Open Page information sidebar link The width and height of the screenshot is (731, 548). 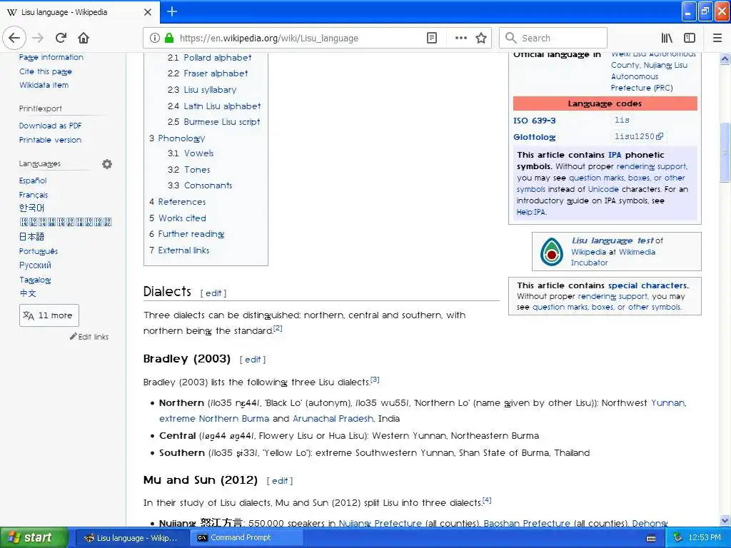pos(51,57)
